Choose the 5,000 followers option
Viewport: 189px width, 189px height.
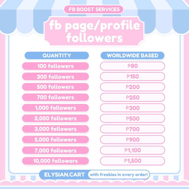(55, 140)
